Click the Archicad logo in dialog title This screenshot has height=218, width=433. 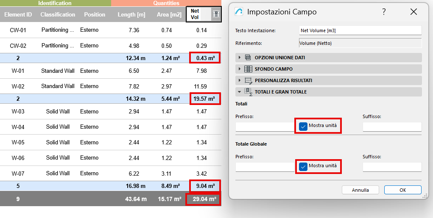[239, 12]
